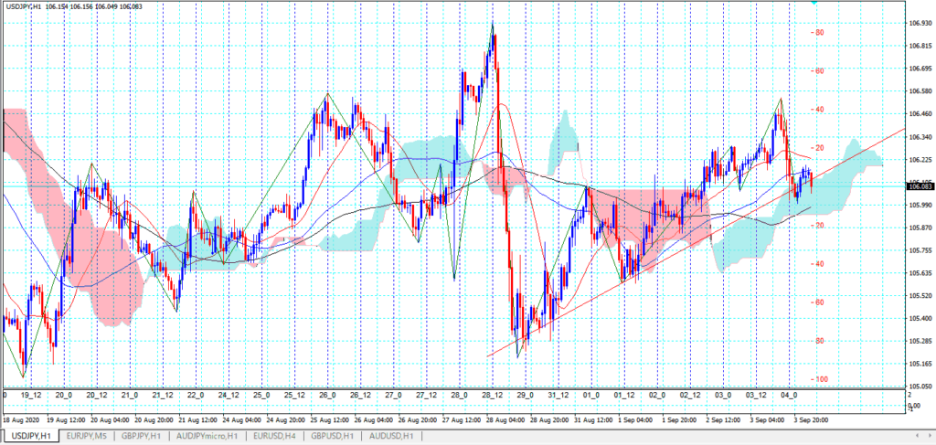Image resolution: width=936 pixels, height=445 pixels.
Task: Click the right chart-tabs scroll arrow
Action: pyautogui.click(x=929, y=437)
